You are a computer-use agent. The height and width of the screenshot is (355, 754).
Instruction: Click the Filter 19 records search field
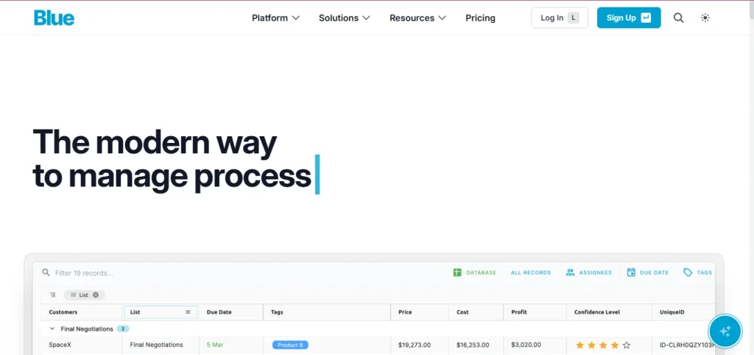click(x=147, y=273)
